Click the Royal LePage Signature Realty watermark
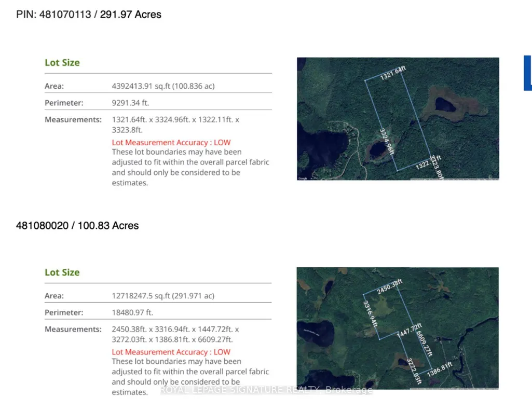532x411 pixels. click(x=266, y=390)
